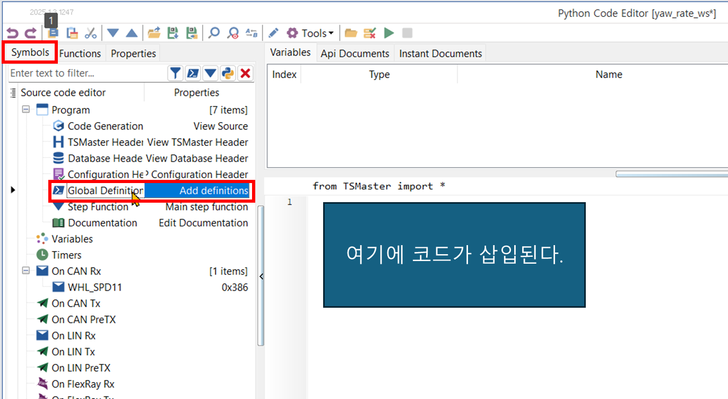The image size is (728, 399).
Task: Click the open folder with arrow icon
Action: [154, 33]
